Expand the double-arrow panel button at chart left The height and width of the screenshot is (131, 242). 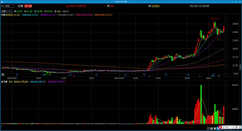point(3,74)
